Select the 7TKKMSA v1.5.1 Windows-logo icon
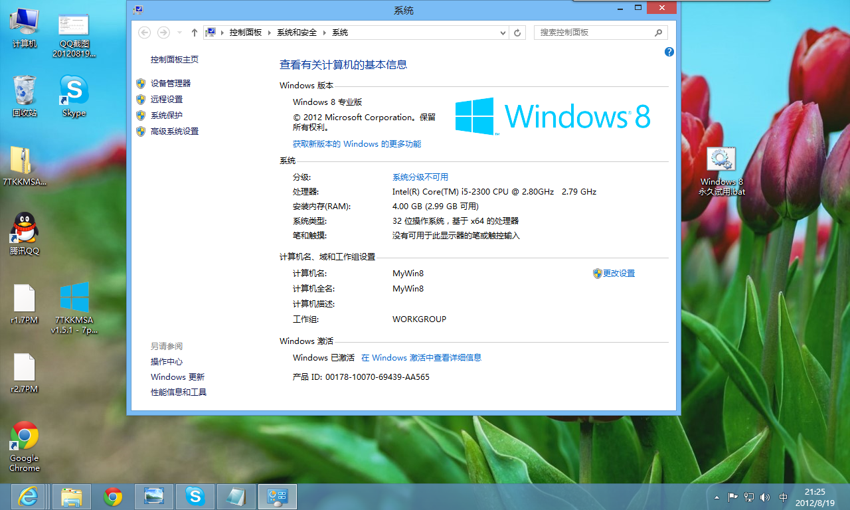Image resolution: width=850 pixels, height=510 pixels. [74, 307]
